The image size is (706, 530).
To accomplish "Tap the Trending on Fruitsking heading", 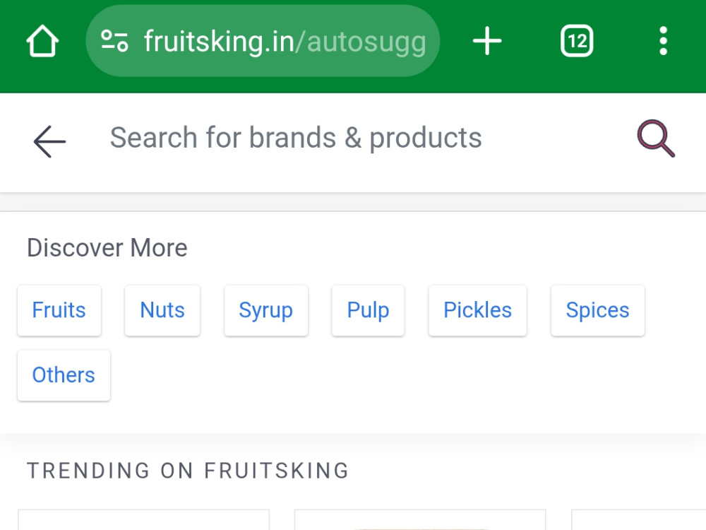I will point(188,471).
